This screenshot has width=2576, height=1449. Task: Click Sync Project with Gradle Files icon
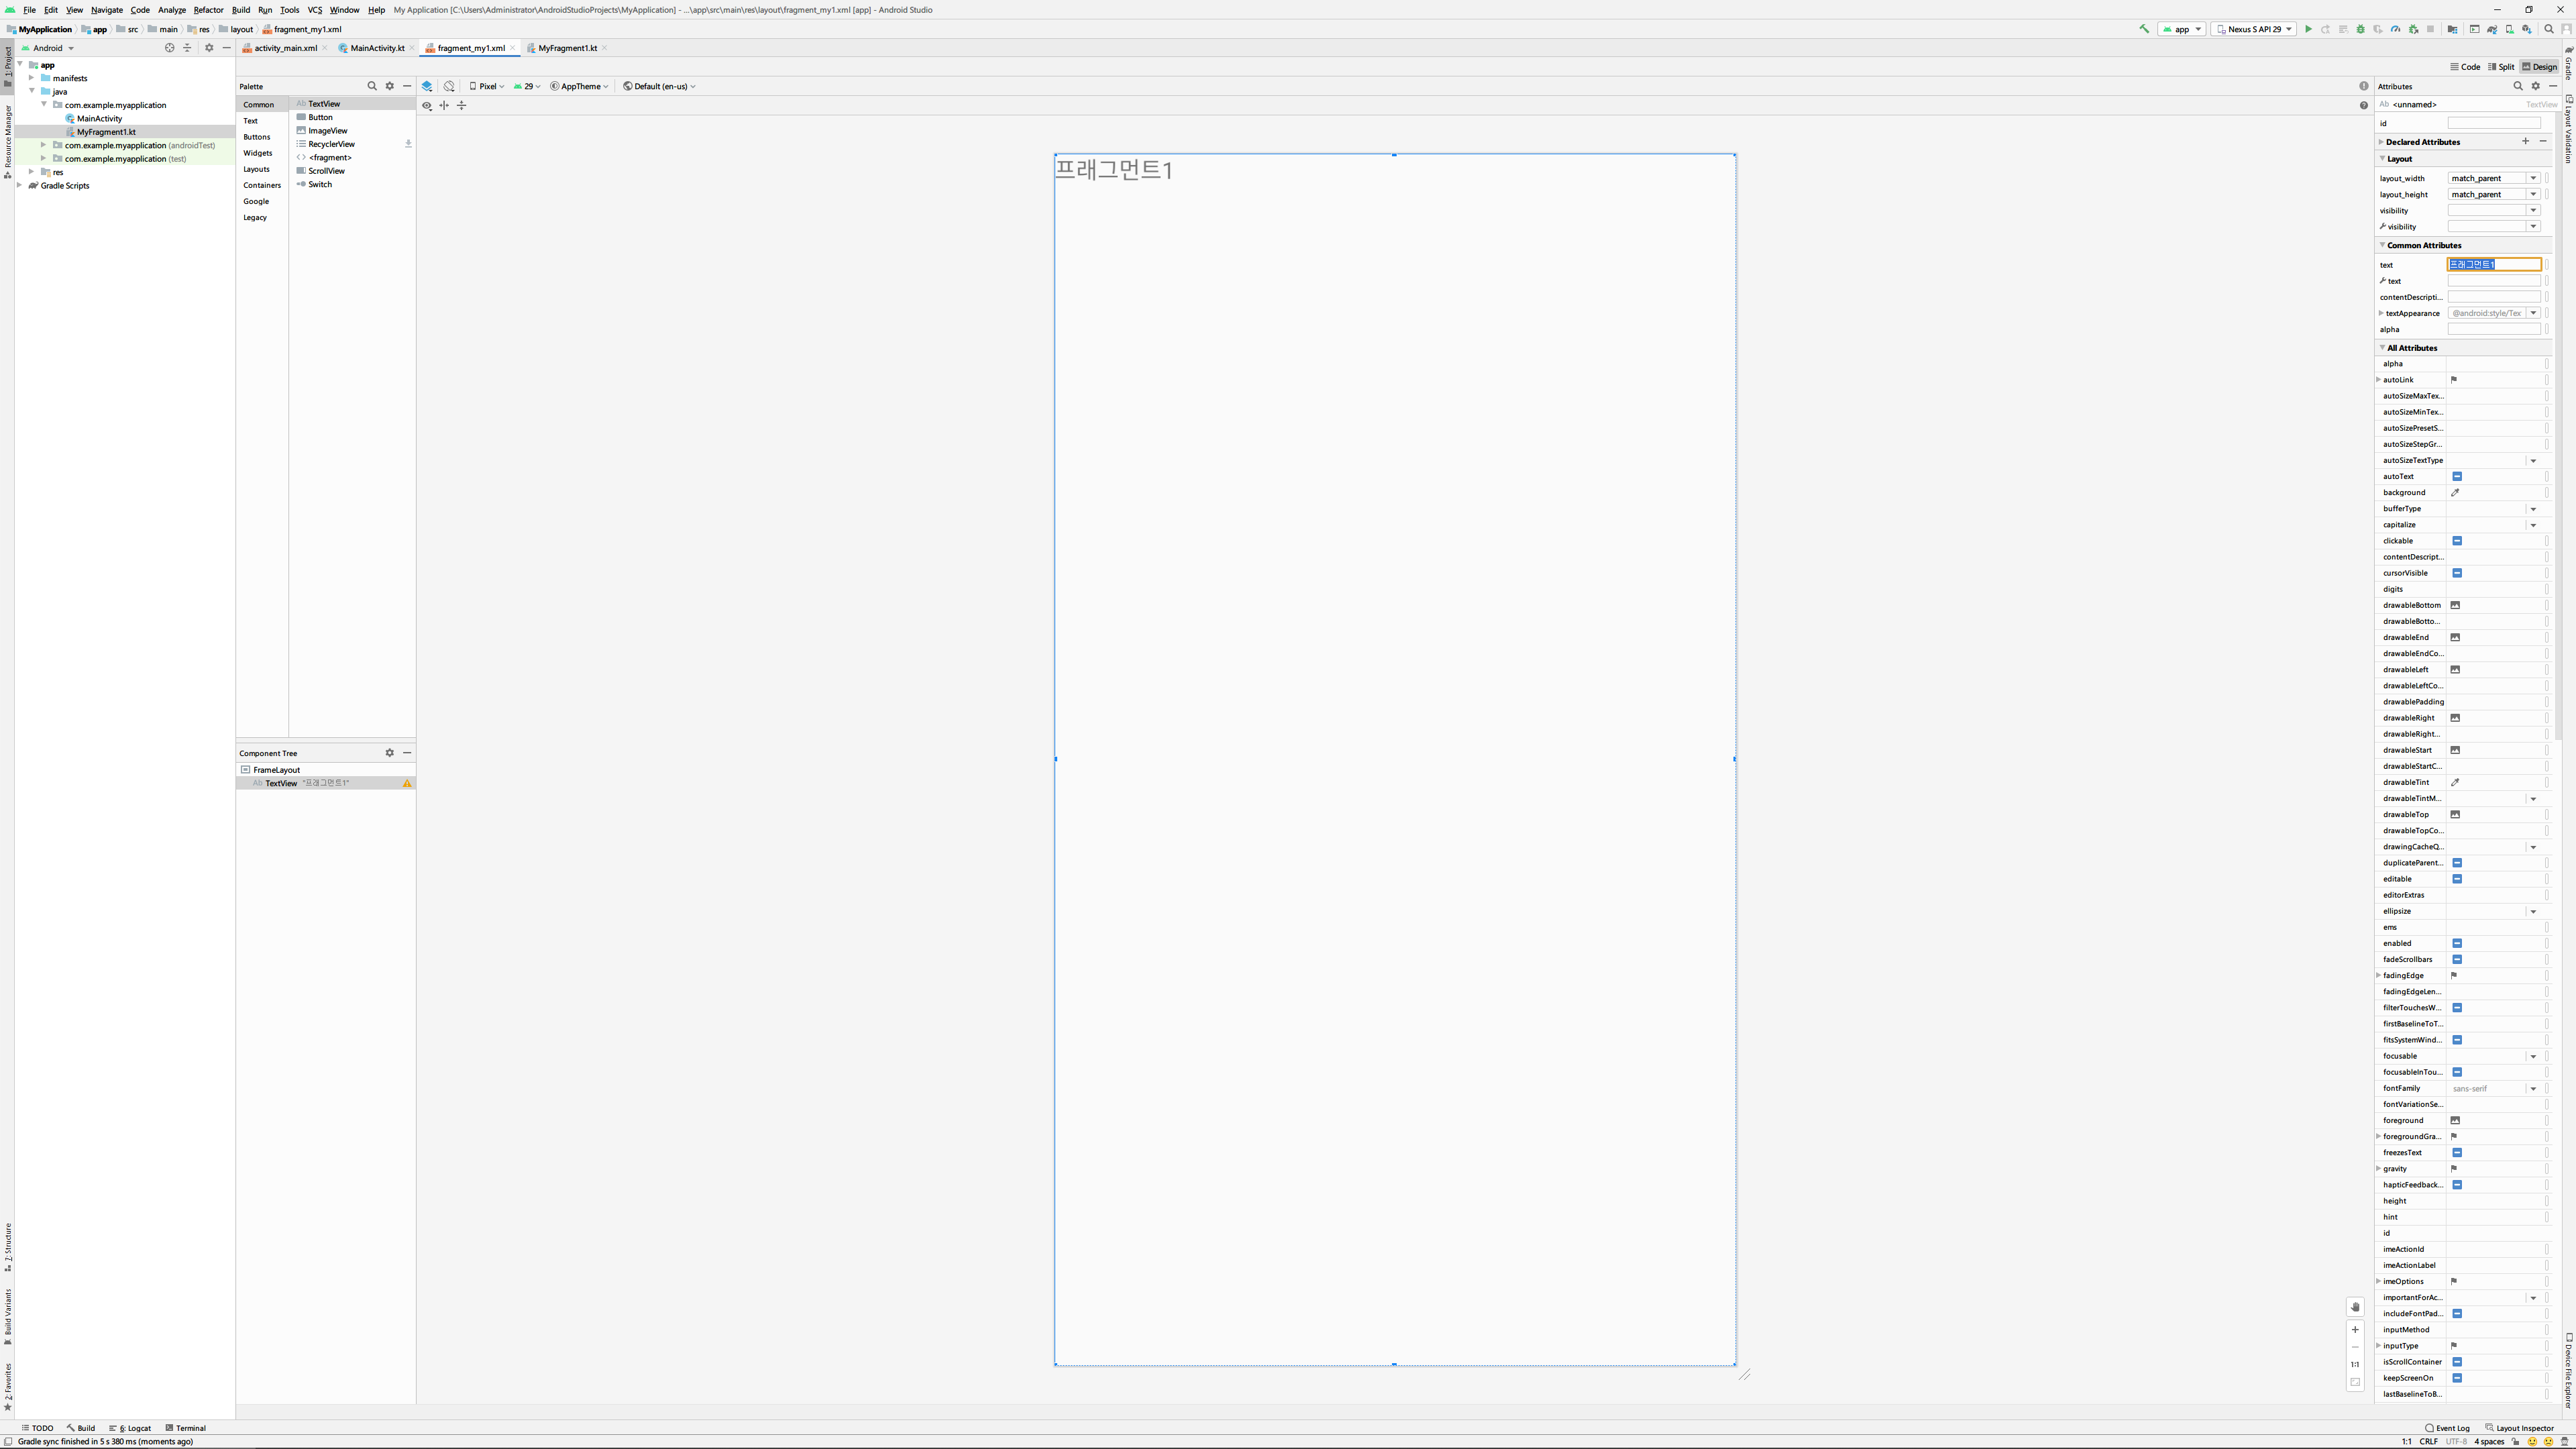(2492, 29)
